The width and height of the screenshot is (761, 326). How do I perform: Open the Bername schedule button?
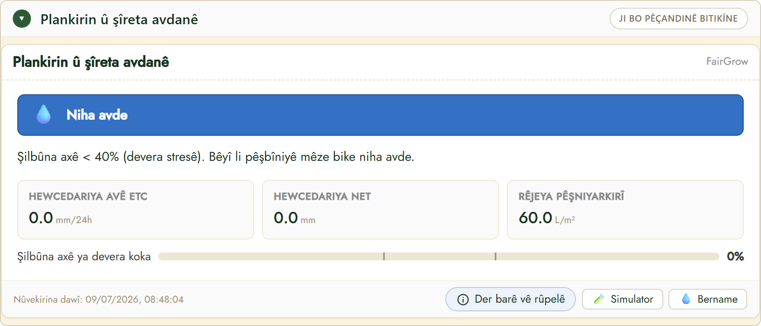707,299
